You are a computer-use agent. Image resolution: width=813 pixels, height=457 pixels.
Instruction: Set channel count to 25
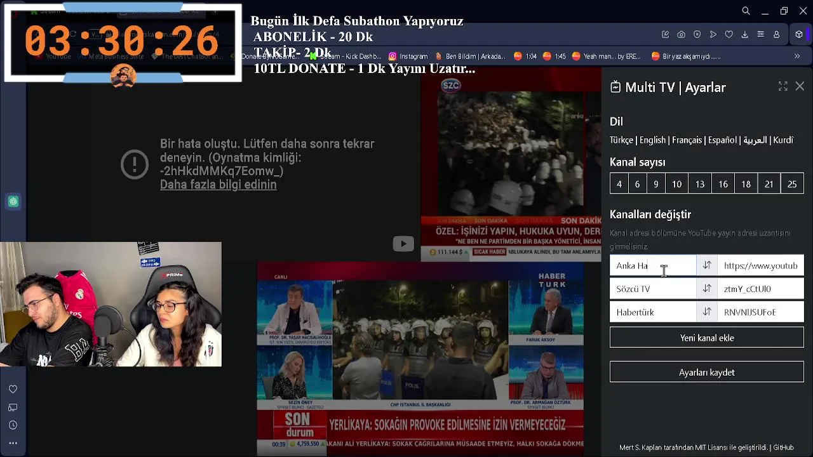[x=792, y=184]
